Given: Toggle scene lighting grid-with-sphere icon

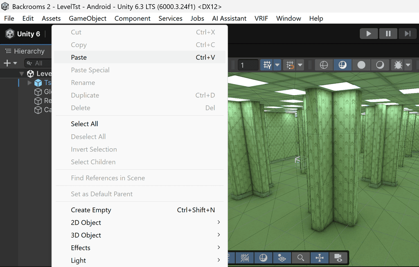Looking at the screenshot, I should click(282, 258).
